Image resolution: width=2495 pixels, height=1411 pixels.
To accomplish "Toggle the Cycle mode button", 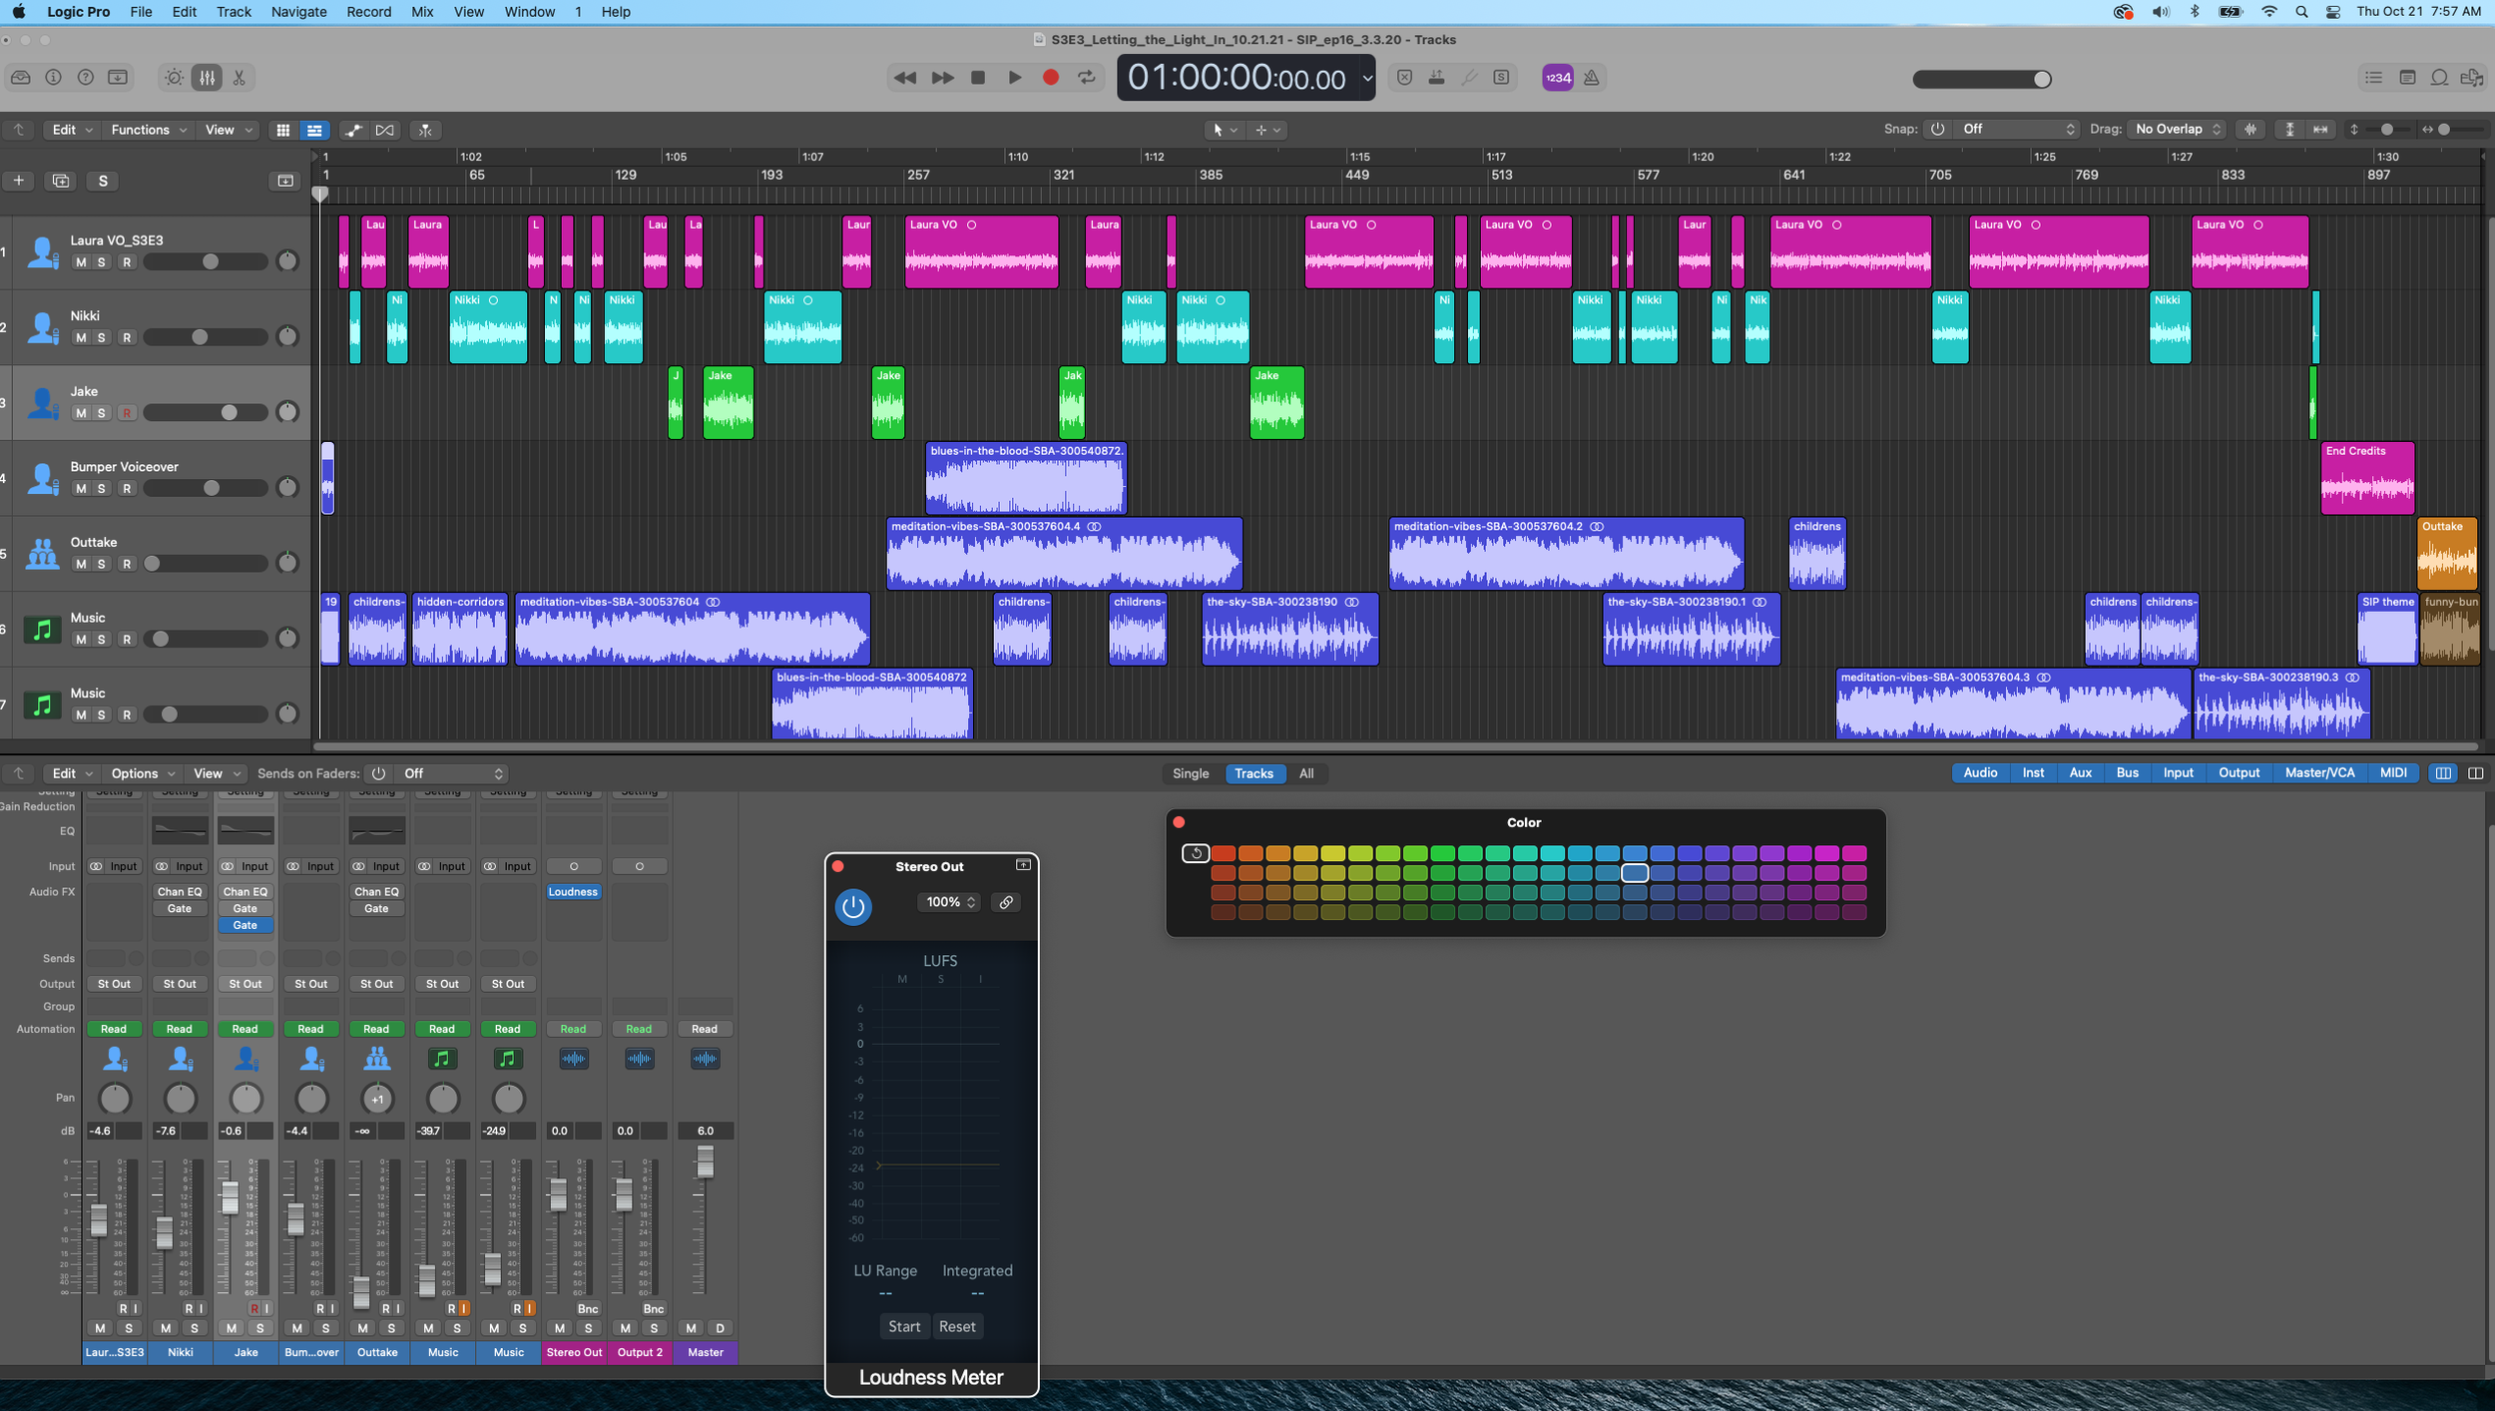I will (1086, 78).
